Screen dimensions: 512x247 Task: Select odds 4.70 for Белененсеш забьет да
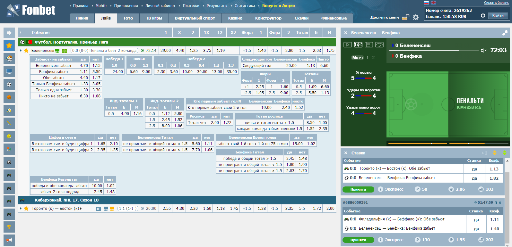pyautogui.click(x=84, y=66)
